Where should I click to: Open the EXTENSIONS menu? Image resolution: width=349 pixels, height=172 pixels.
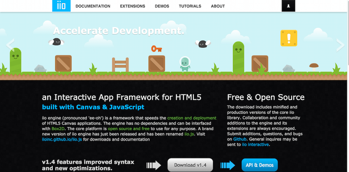tap(133, 6)
